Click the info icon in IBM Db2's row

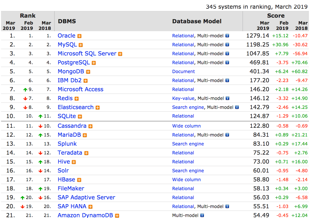click(227, 81)
